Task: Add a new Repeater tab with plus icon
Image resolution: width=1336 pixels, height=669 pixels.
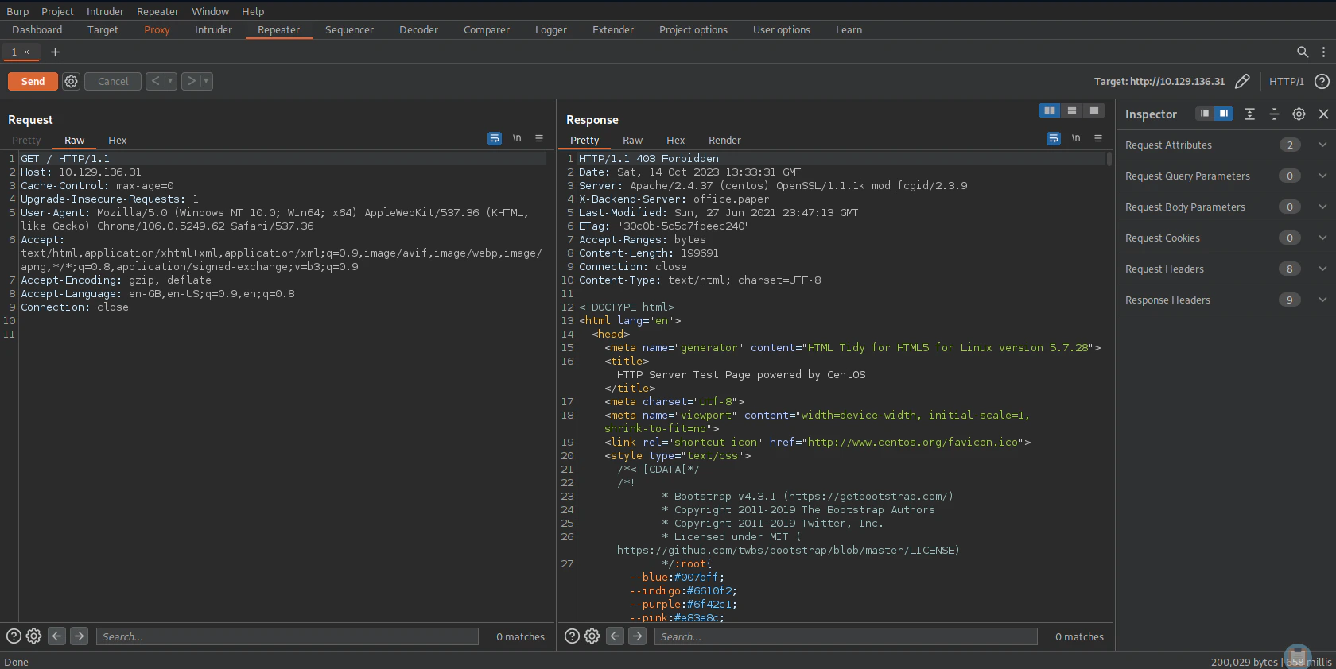Action: [x=55, y=52]
